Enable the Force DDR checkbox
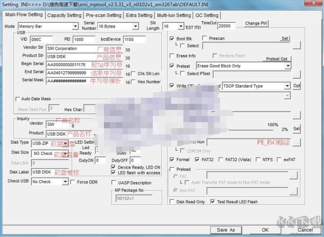The image size is (324, 237). pyautogui.click(x=73, y=182)
